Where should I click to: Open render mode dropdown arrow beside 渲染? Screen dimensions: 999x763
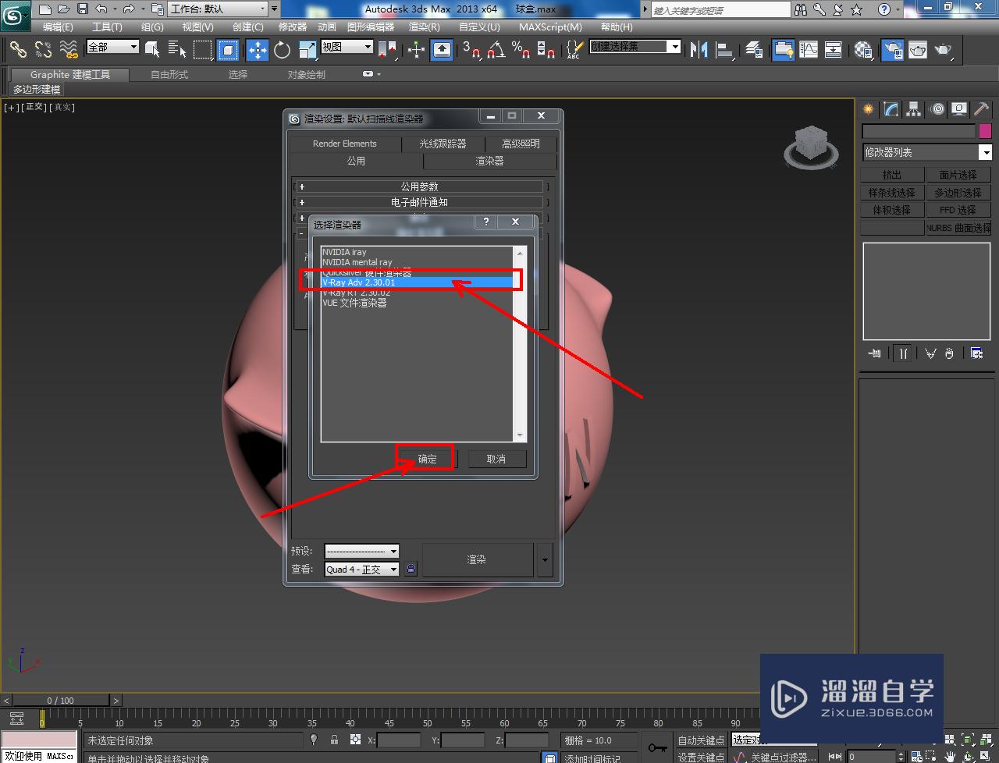pyautogui.click(x=545, y=559)
